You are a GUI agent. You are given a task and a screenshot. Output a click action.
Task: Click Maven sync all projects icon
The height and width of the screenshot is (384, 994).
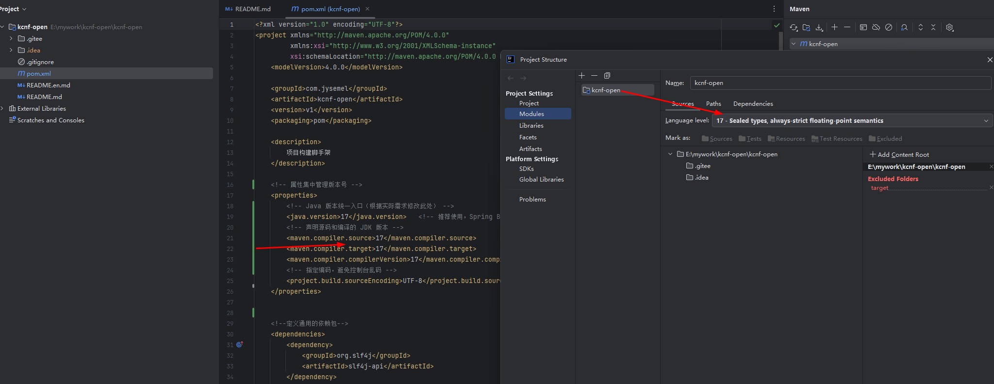click(x=794, y=28)
